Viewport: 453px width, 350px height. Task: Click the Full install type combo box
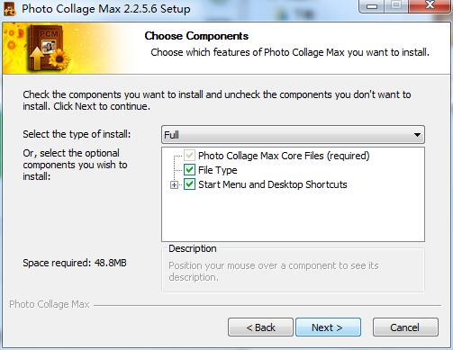point(293,135)
